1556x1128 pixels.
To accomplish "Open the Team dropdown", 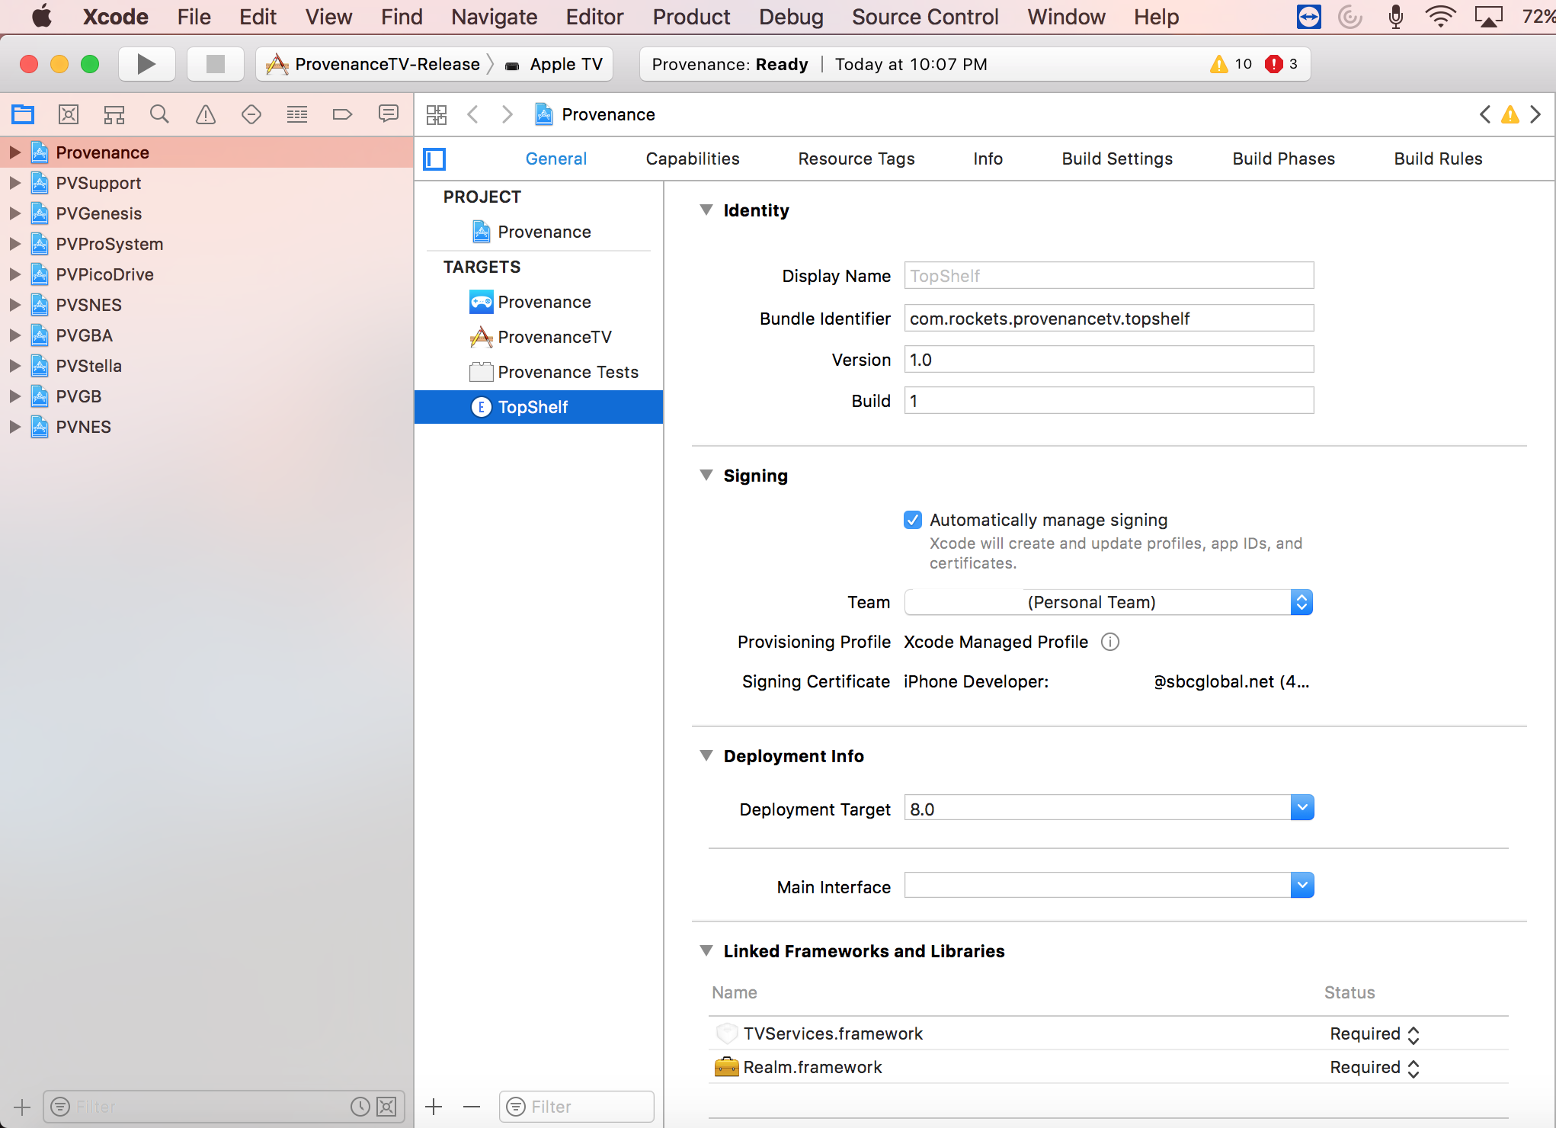I will [x=1301, y=602].
